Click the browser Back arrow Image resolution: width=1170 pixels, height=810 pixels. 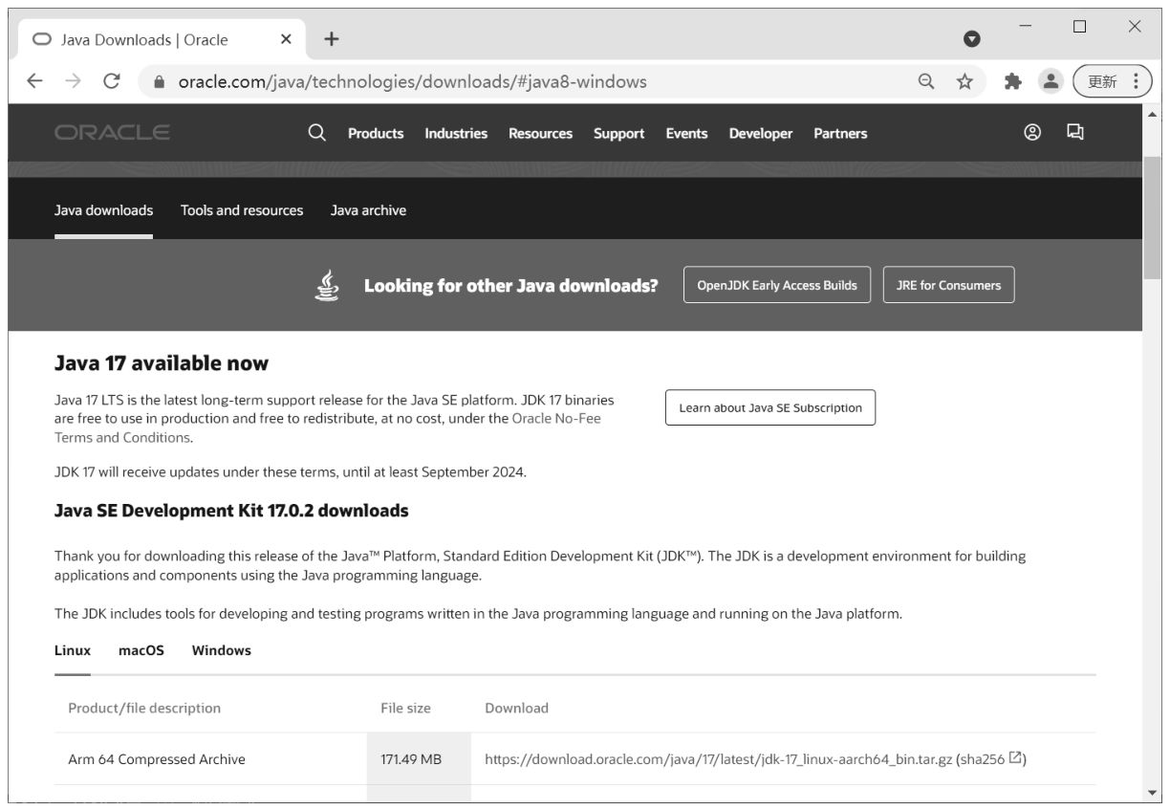pos(34,81)
